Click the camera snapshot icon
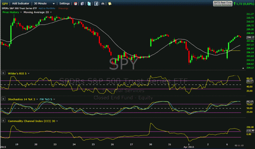This screenshot has height=149, width=255. click(103, 3)
